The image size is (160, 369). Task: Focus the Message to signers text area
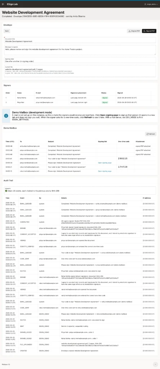[80, 50]
